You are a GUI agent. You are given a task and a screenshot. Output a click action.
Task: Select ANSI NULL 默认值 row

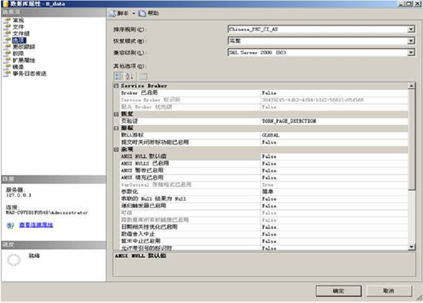[x=264, y=156]
